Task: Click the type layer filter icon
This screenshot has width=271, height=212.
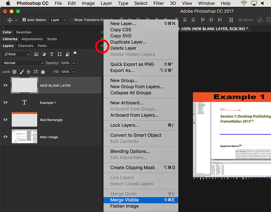Action: 51,54
